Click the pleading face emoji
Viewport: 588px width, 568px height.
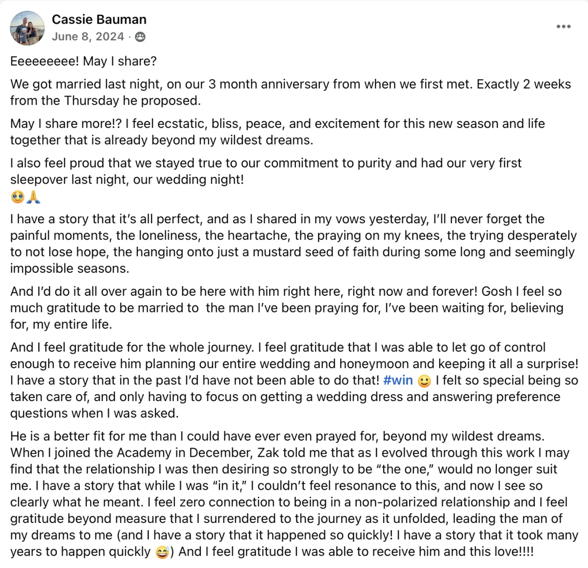click(x=18, y=197)
